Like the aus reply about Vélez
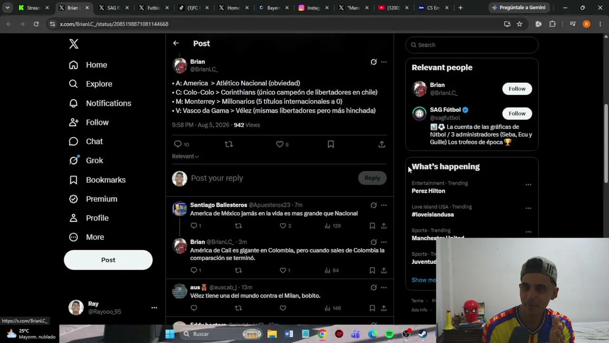This screenshot has width=609, height=343. tap(283, 308)
